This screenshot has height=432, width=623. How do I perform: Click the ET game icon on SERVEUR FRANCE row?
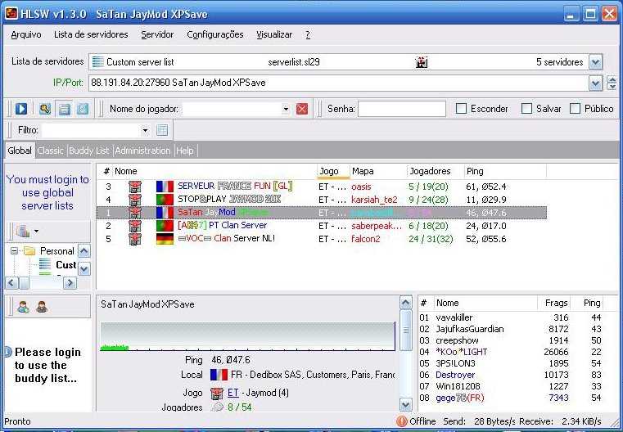(x=135, y=187)
